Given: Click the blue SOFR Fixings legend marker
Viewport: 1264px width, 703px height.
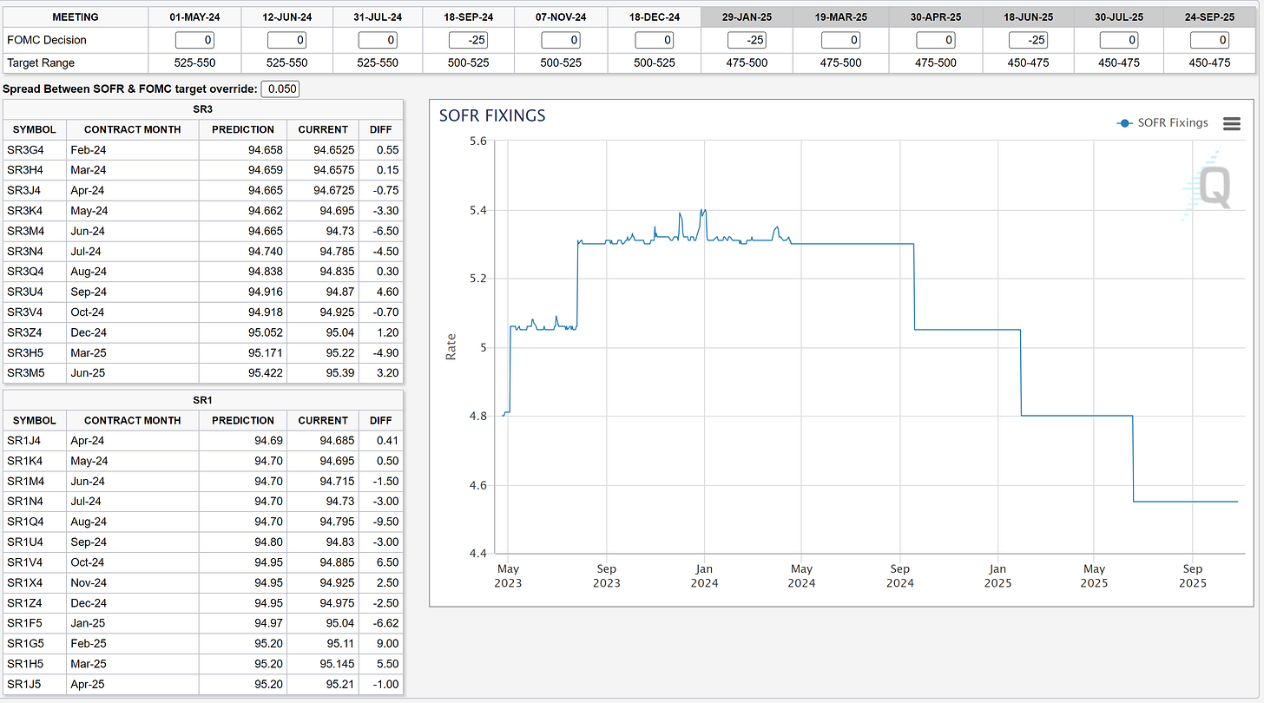Looking at the screenshot, I should click(x=1126, y=123).
